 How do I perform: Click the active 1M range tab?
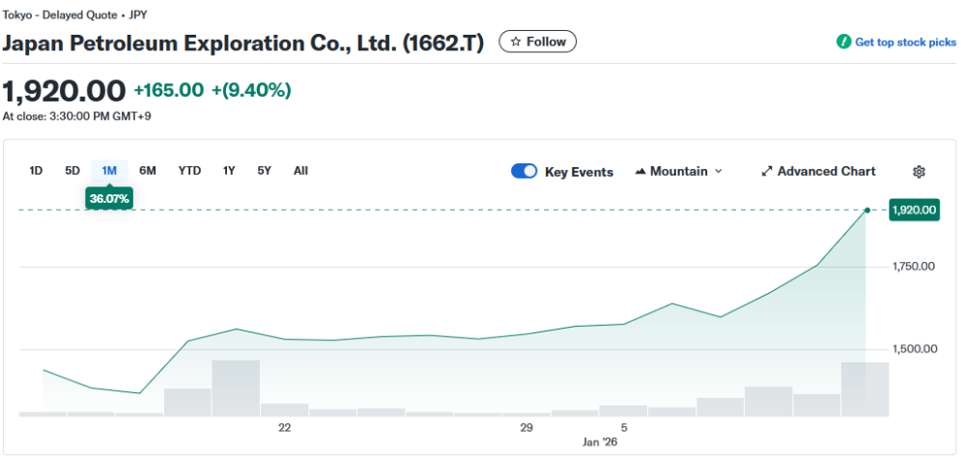[x=109, y=171]
